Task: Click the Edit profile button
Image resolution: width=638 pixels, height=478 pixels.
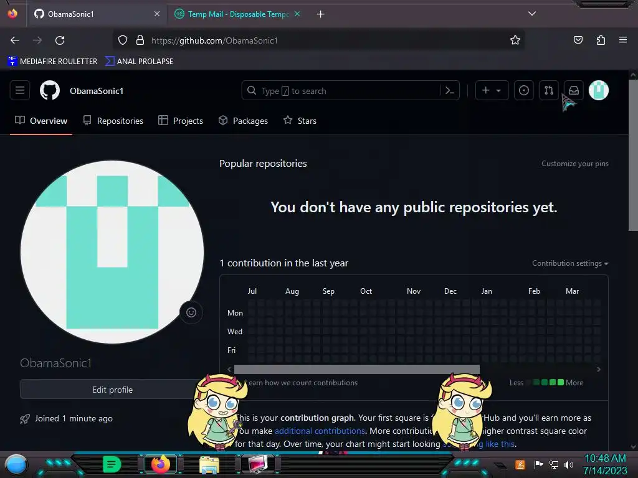Action: click(112, 390)
